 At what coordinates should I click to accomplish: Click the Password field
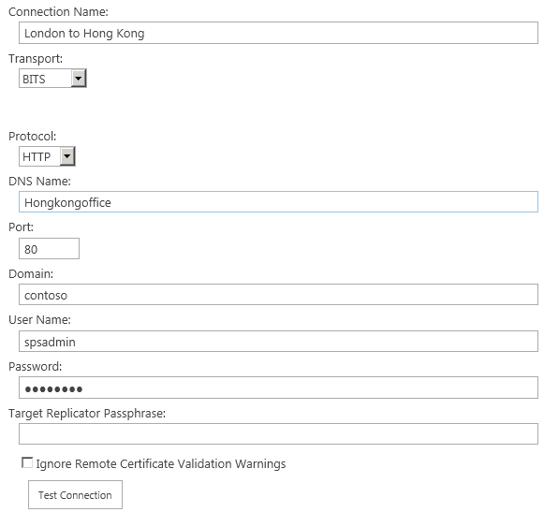[278, 388]
